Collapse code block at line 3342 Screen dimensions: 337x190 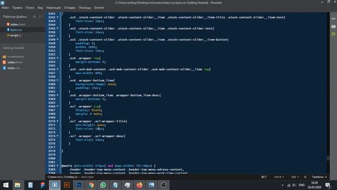[x=57, y=17]
